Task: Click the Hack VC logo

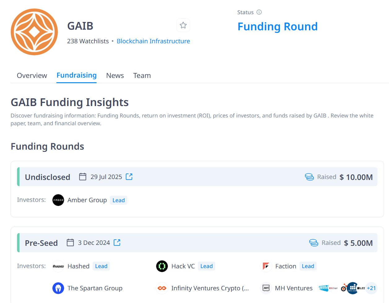Action: tap(162, 266)
